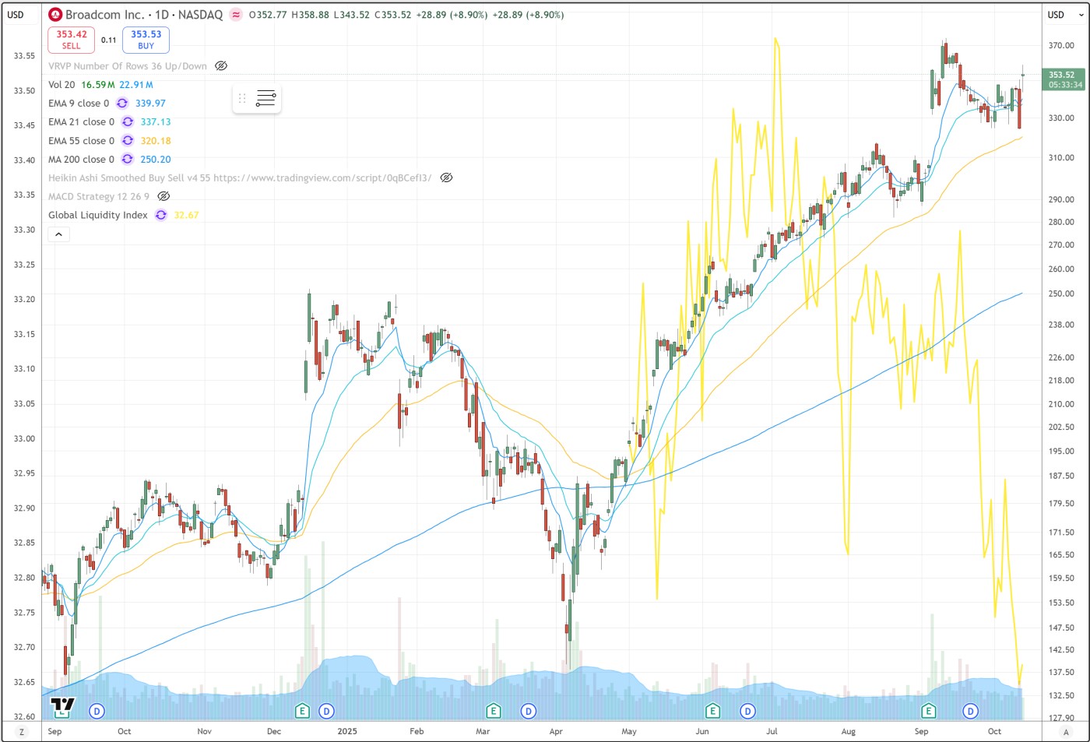This screenshot has width=1090, height=742.
Task: Click the dividend D marker after June
Action: coord(747,711)
